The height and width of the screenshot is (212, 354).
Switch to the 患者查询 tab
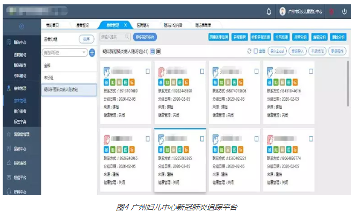(x=83, y=25)
